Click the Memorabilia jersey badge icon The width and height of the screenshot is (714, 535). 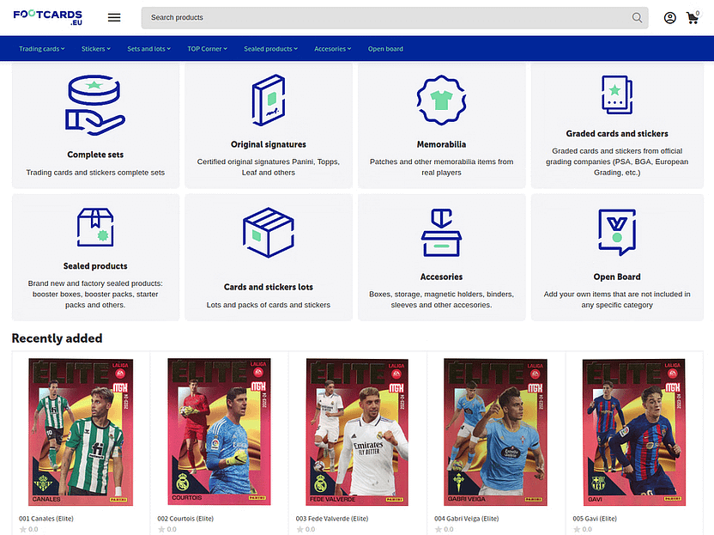441,100
